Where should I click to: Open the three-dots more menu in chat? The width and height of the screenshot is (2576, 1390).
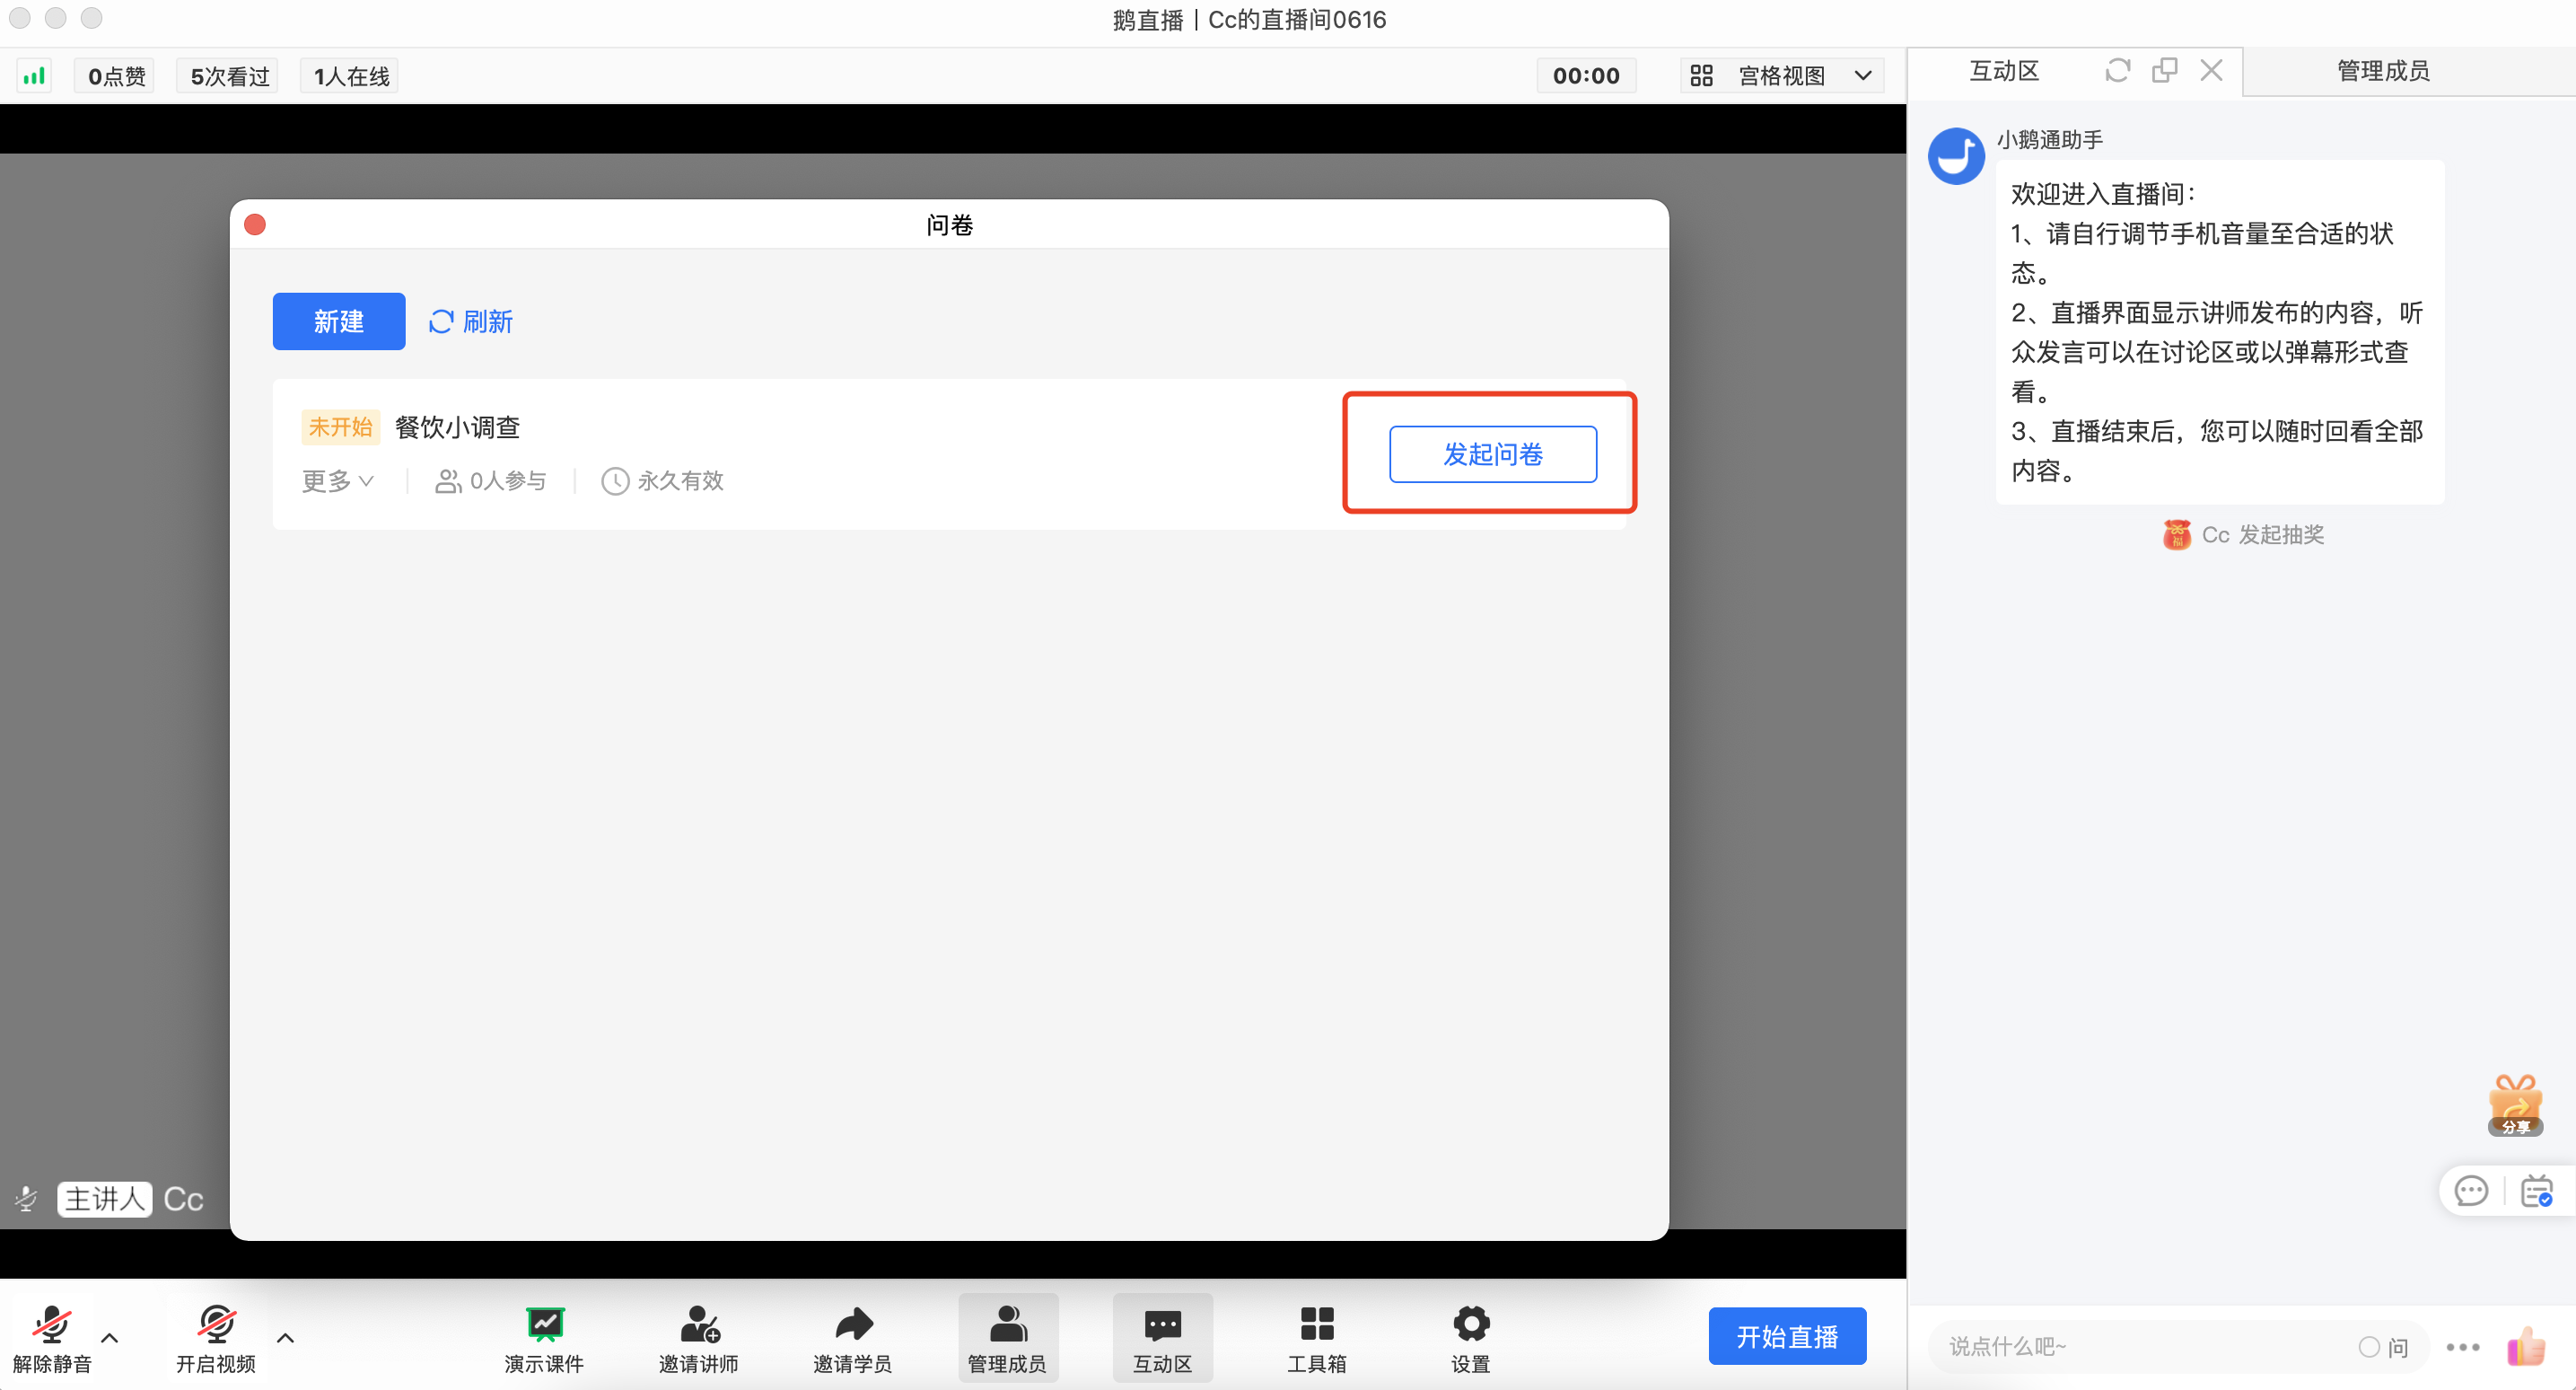pyautogui.click(x=2463, y=1347)
